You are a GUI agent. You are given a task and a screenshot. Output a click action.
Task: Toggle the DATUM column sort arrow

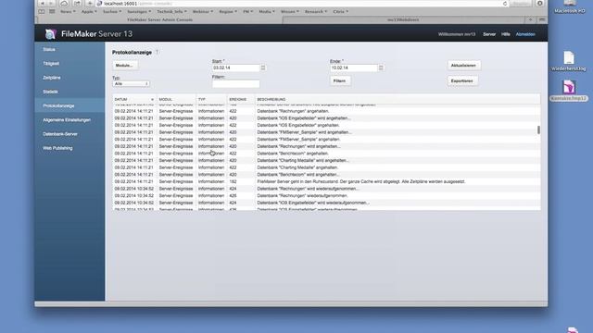coord(152,99)
